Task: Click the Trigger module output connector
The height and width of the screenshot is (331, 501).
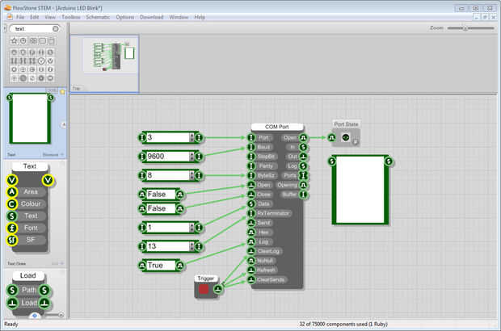Action: click(x=218, y=289)
